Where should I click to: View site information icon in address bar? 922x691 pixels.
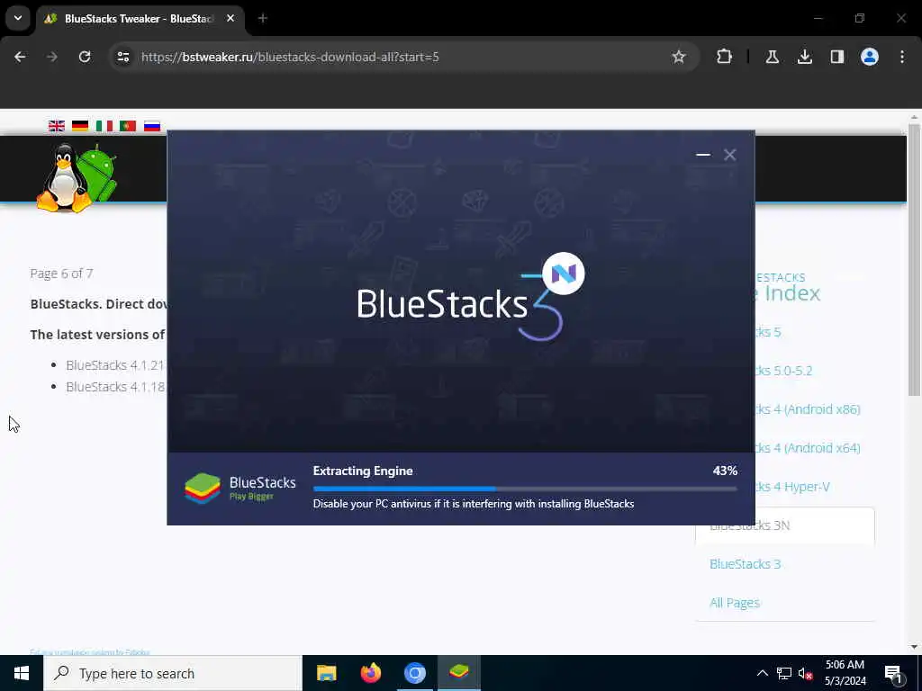point(122,57)
